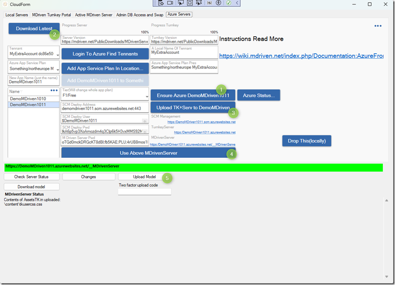The height and width of the screenshot is (285, 395).
Task: Run the accessibility checker person icon
Action: [x=219, y=3]
